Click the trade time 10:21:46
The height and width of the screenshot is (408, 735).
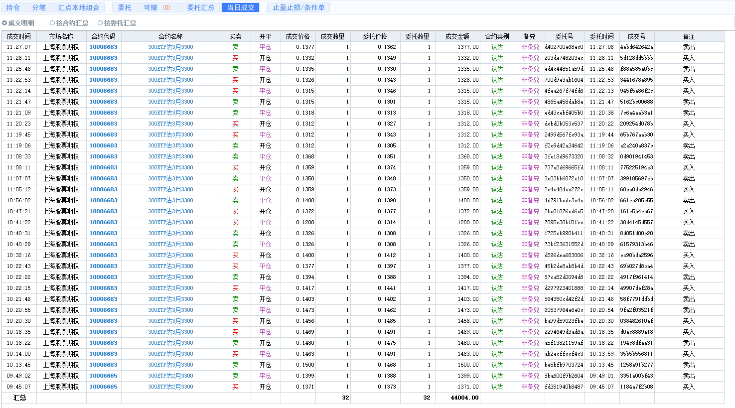click(x=19, y=299)
